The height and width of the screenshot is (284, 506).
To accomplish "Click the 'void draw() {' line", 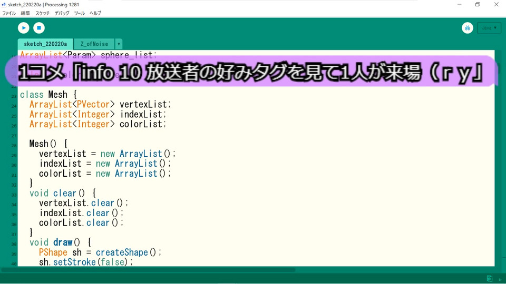I will (x=61, y=243).
